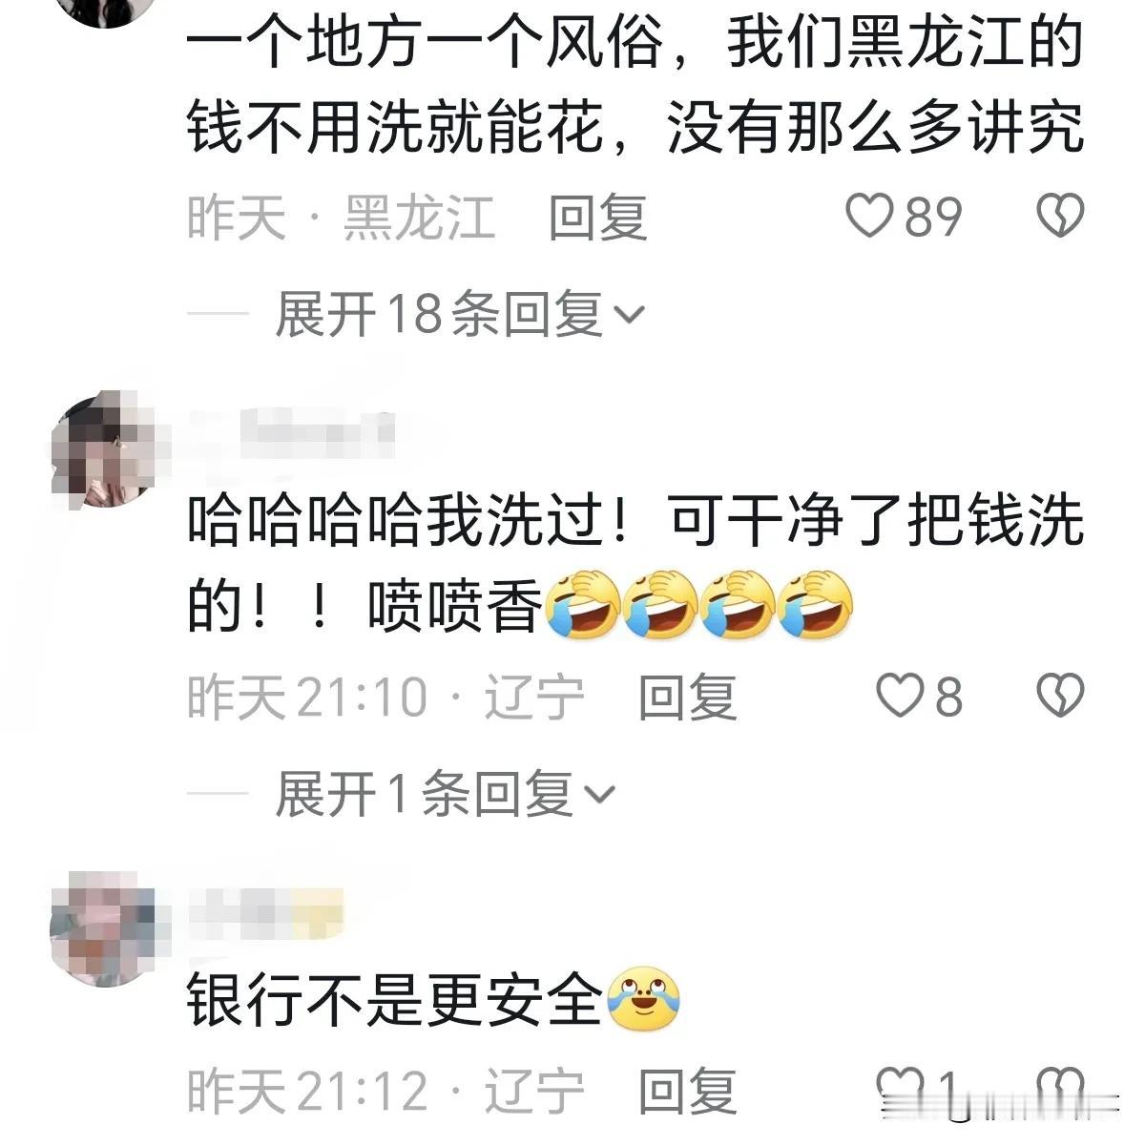Dislike the 21:12 辽宁 comment
The height and width of the screenshot is (1146, 1145).
[x=1061, y=1089]
